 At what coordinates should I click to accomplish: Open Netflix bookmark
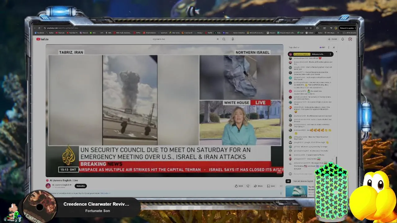coord(208,33)
